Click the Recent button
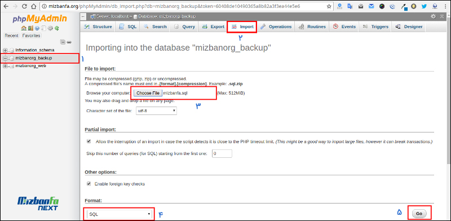This screenshot has height=221, width=451. (x=11, y=36)
